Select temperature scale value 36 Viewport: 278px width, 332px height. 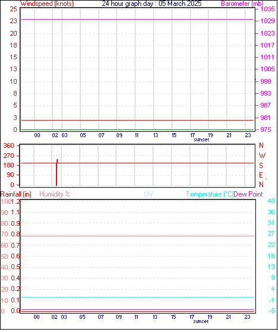(271, 212)
